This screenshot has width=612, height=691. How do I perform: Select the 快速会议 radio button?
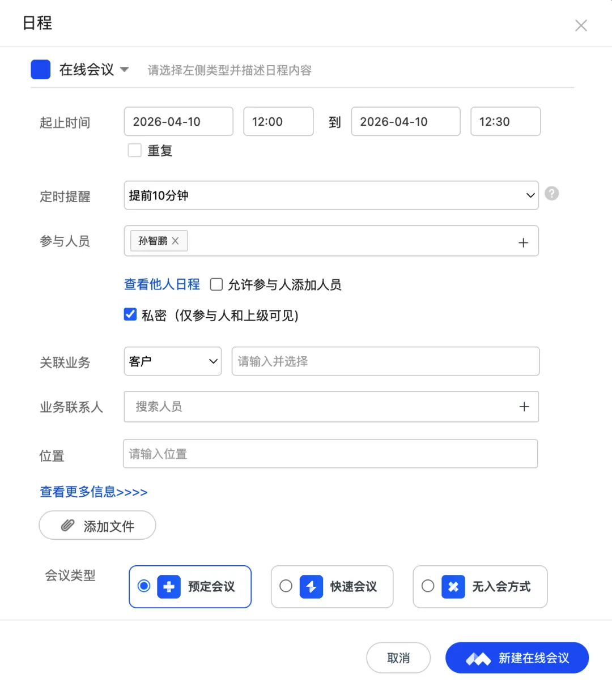point(286,586)
